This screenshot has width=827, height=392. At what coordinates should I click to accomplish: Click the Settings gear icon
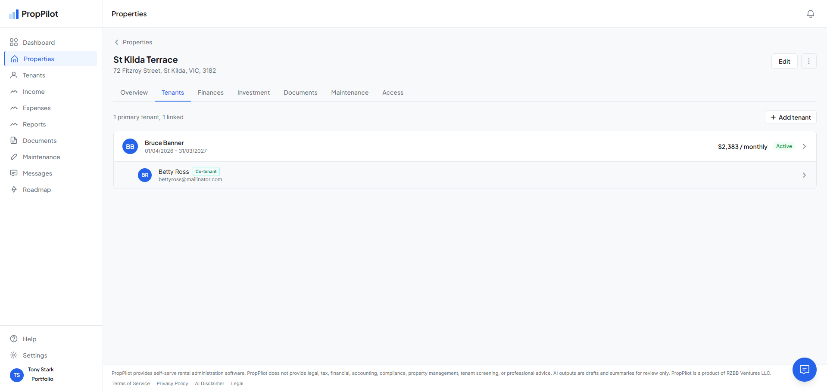click(14, 355)
